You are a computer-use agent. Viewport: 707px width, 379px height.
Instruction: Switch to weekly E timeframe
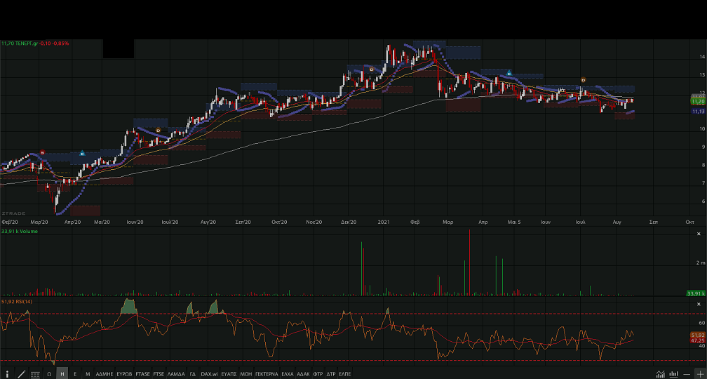75,374
